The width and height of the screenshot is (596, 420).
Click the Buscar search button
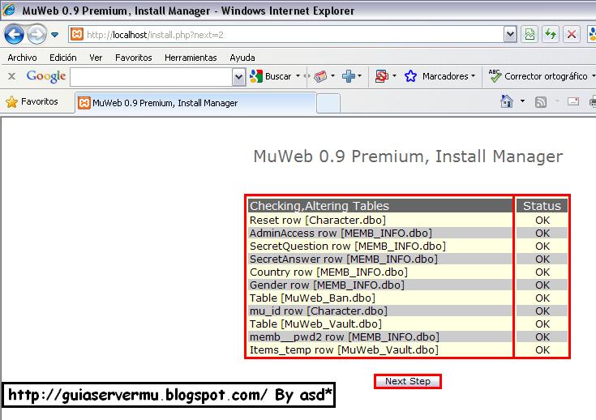tap(271, 76)
